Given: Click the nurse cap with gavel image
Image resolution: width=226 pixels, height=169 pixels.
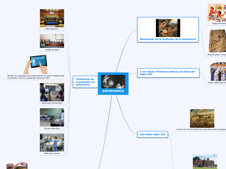Looking at the screenshot, I should 17,165.
